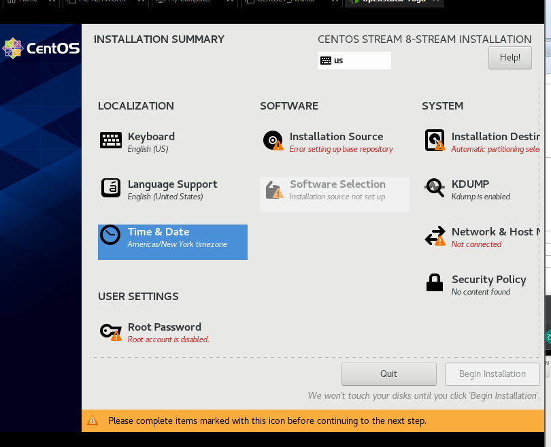
Task: Click the warning triangle in orange bar
Action: point(93,420)
